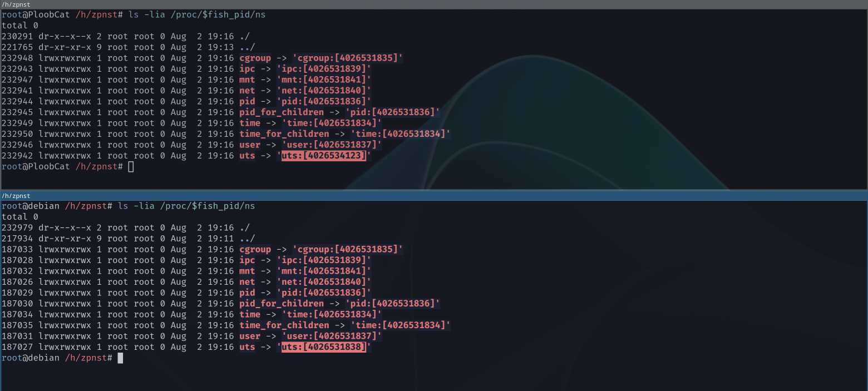Click inode number 217934

17,239
